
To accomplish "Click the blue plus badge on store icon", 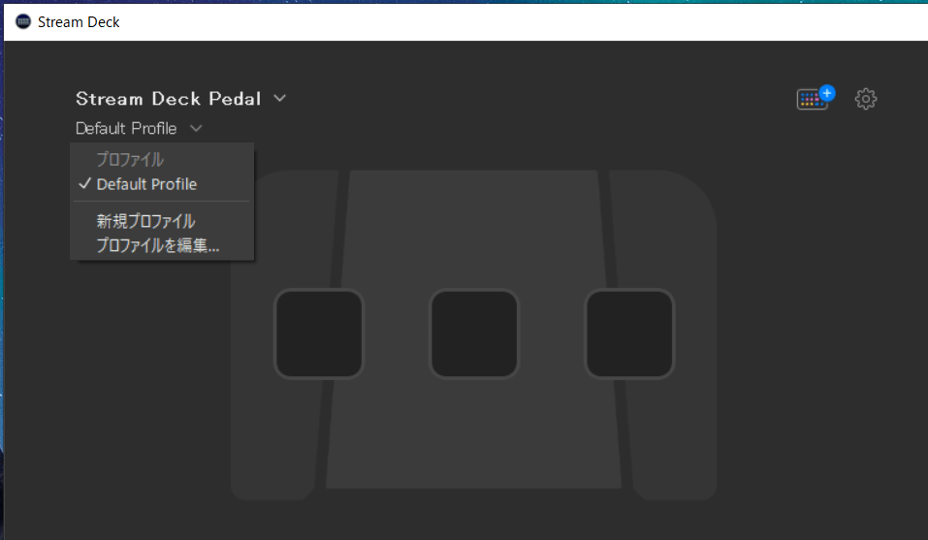I will pos(827,93).
